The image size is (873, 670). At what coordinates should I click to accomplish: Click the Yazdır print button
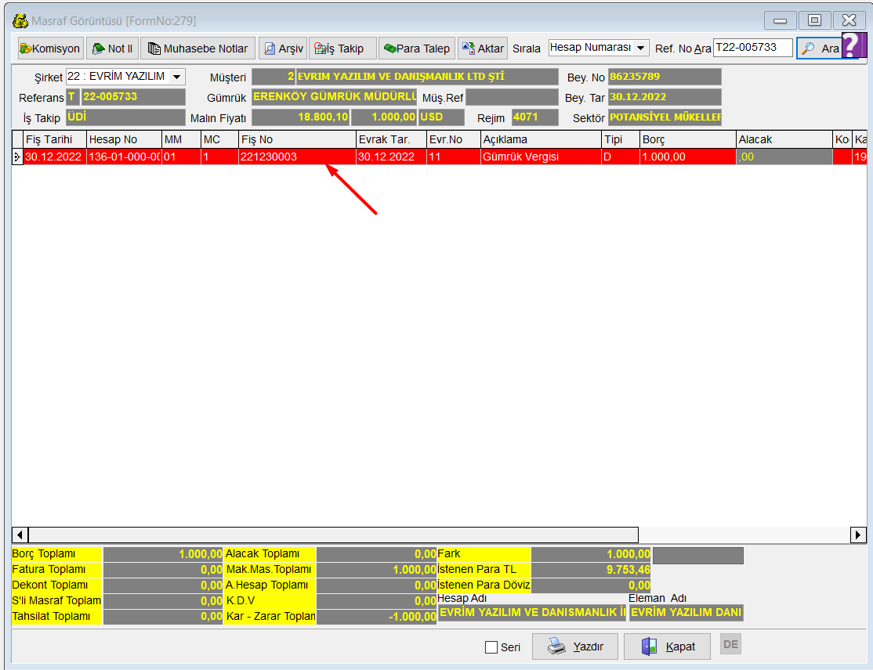[574, 647]
